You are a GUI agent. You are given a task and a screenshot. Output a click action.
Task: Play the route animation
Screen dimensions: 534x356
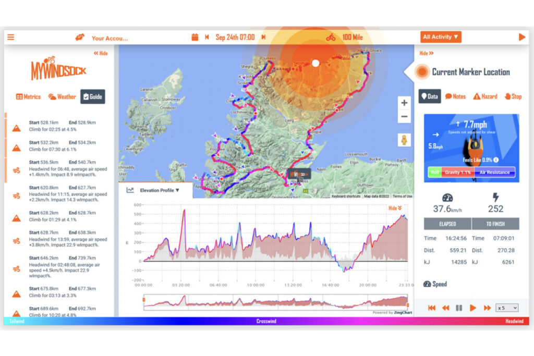tap(472, 308)
